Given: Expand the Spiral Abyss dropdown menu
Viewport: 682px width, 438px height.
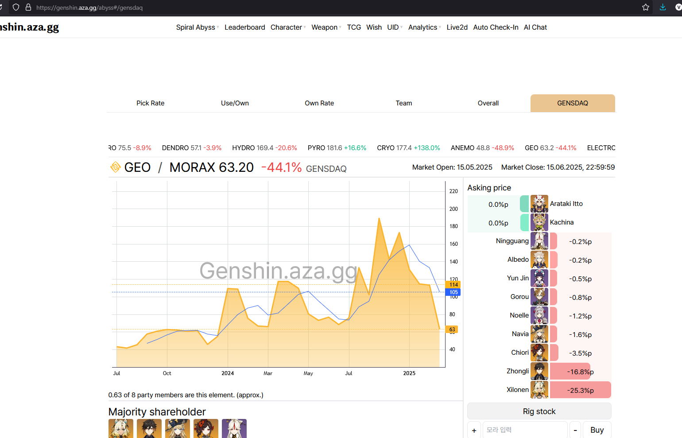Looking at the screenshot, I should 198,27.
